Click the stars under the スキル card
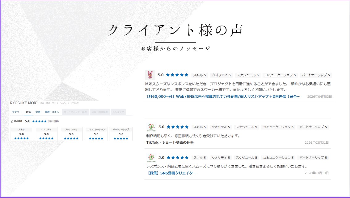 (x=22, y=138)
